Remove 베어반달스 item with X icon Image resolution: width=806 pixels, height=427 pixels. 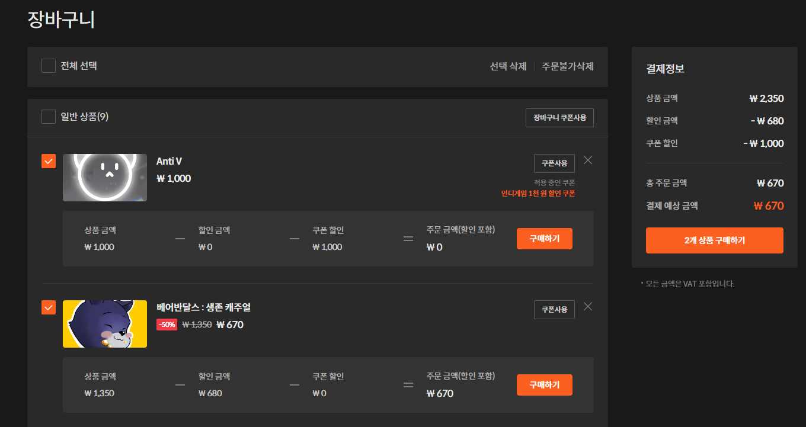[x=588, y=306]
